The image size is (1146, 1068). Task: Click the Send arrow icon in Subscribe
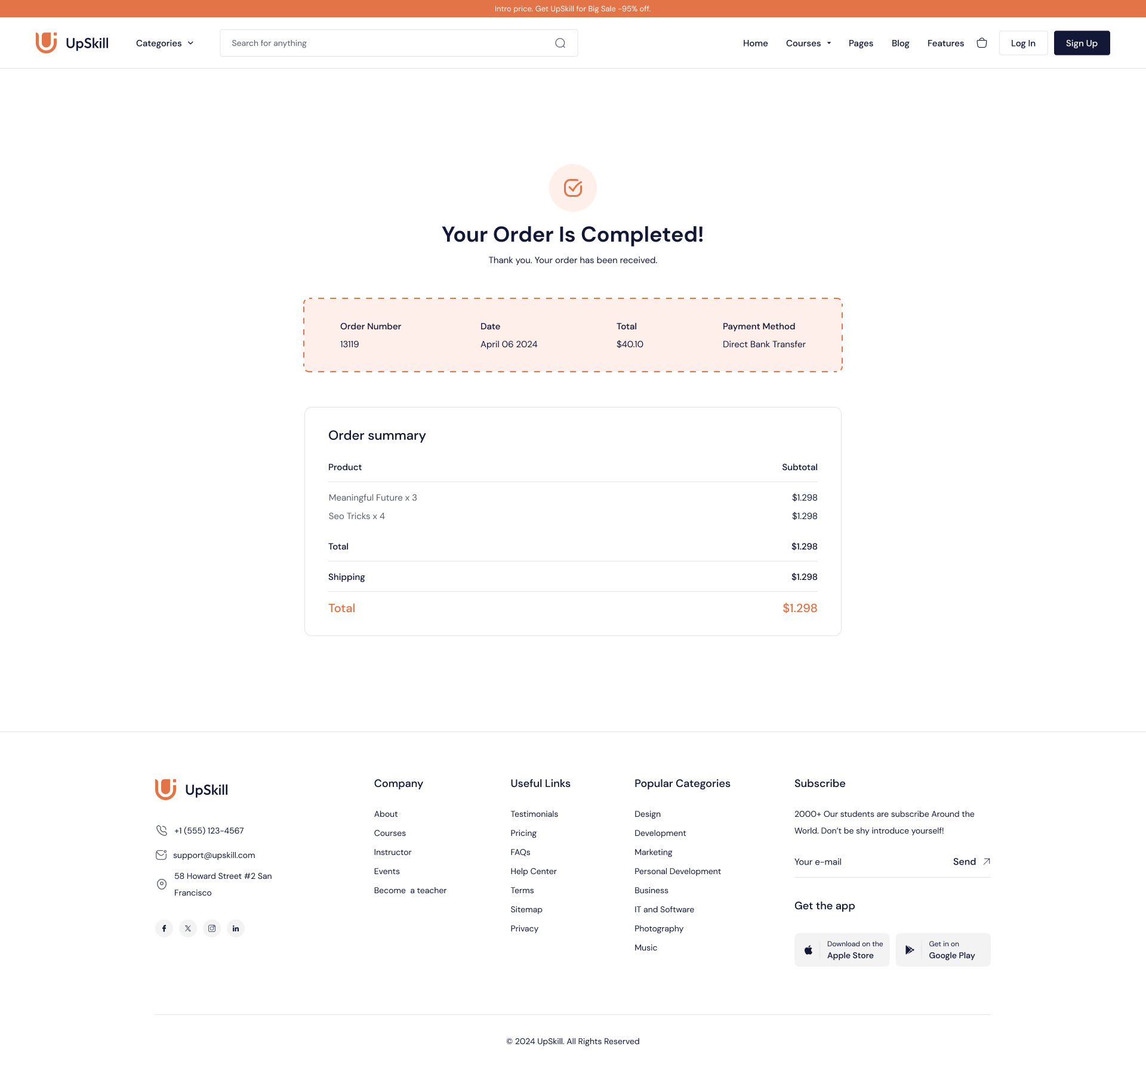coord(985,861)
